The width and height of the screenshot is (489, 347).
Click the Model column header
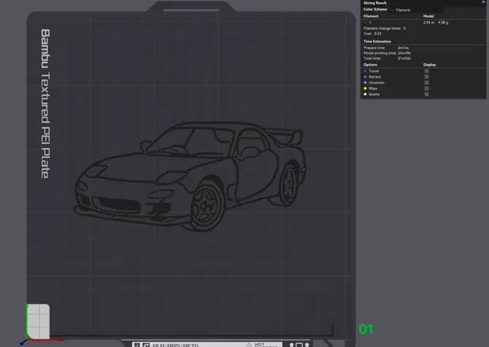tap(429, 16)
